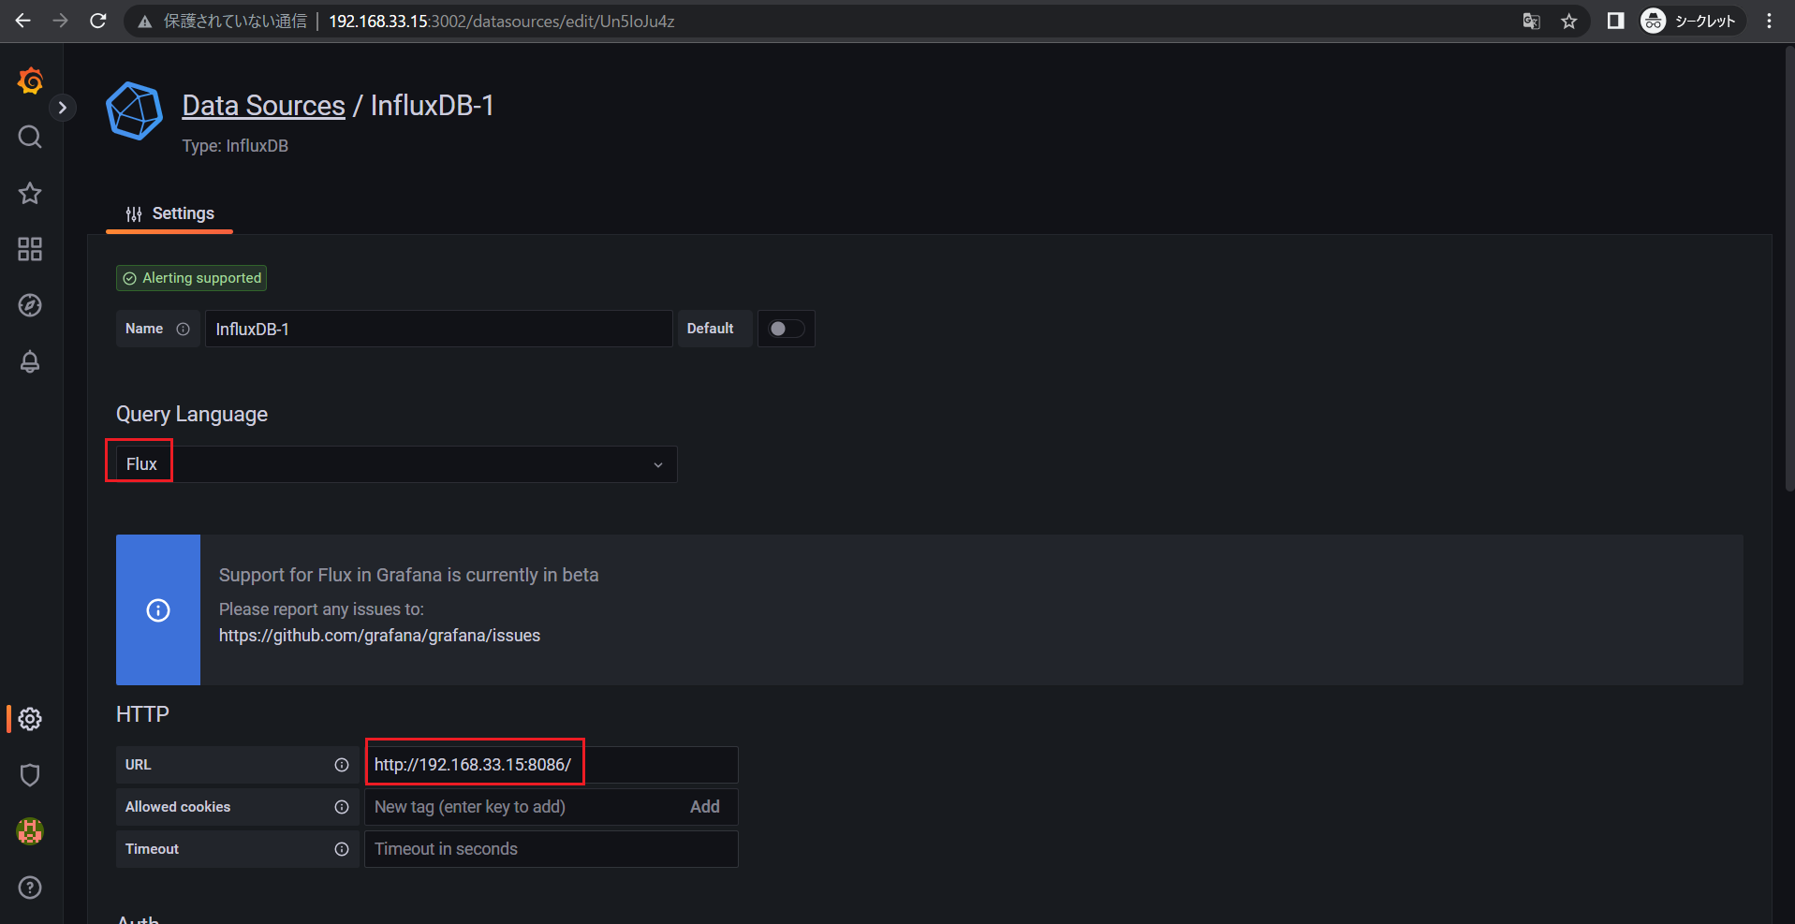This screenshot has width=1795, height=924.
Task: Click Add next to allowed cookies
Action: point(704,807)
